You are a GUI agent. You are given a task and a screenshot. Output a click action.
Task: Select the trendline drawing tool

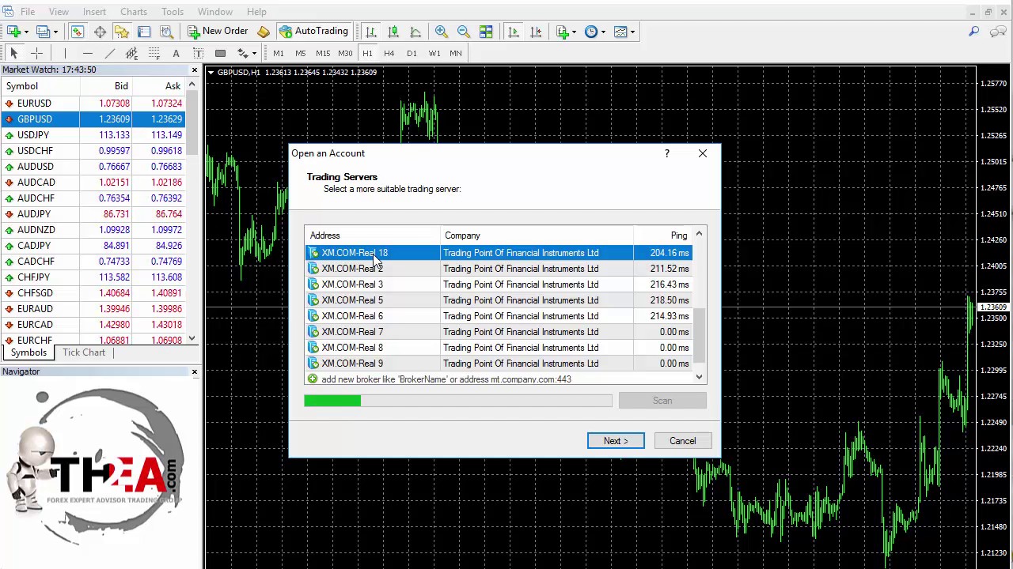pos(109,53)
